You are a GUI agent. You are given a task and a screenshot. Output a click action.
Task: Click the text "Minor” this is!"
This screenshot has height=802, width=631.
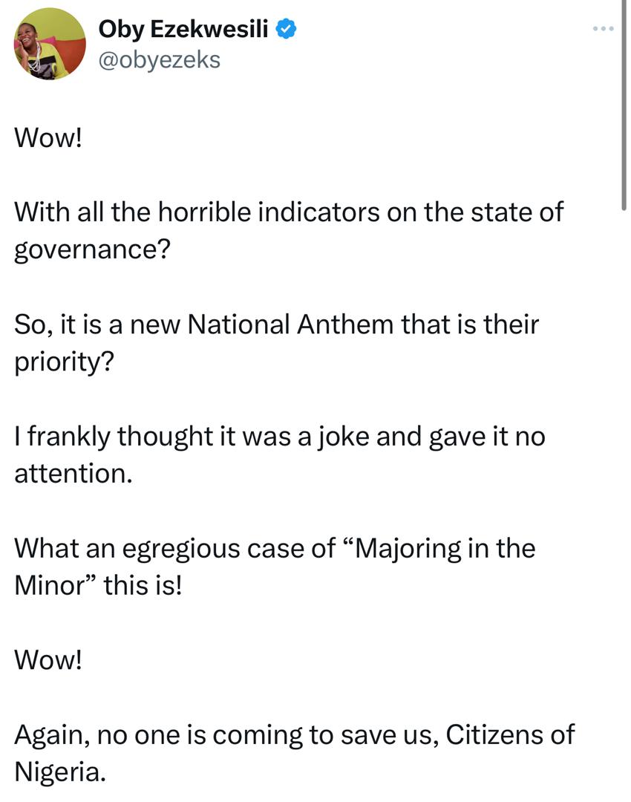[x=97, y=586]
